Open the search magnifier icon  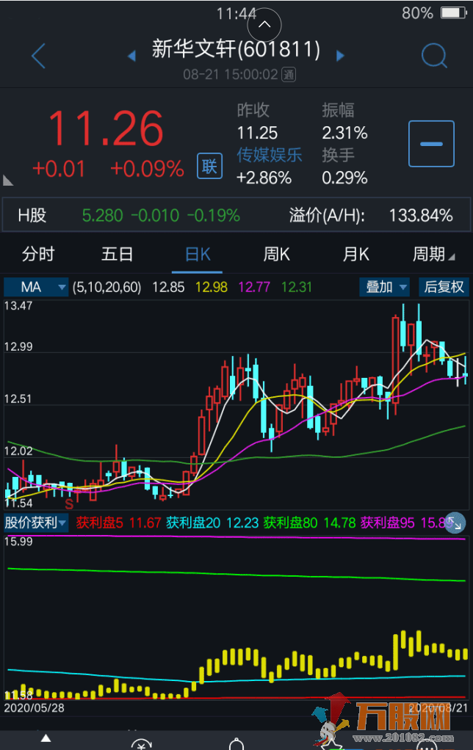pos(434,56)
